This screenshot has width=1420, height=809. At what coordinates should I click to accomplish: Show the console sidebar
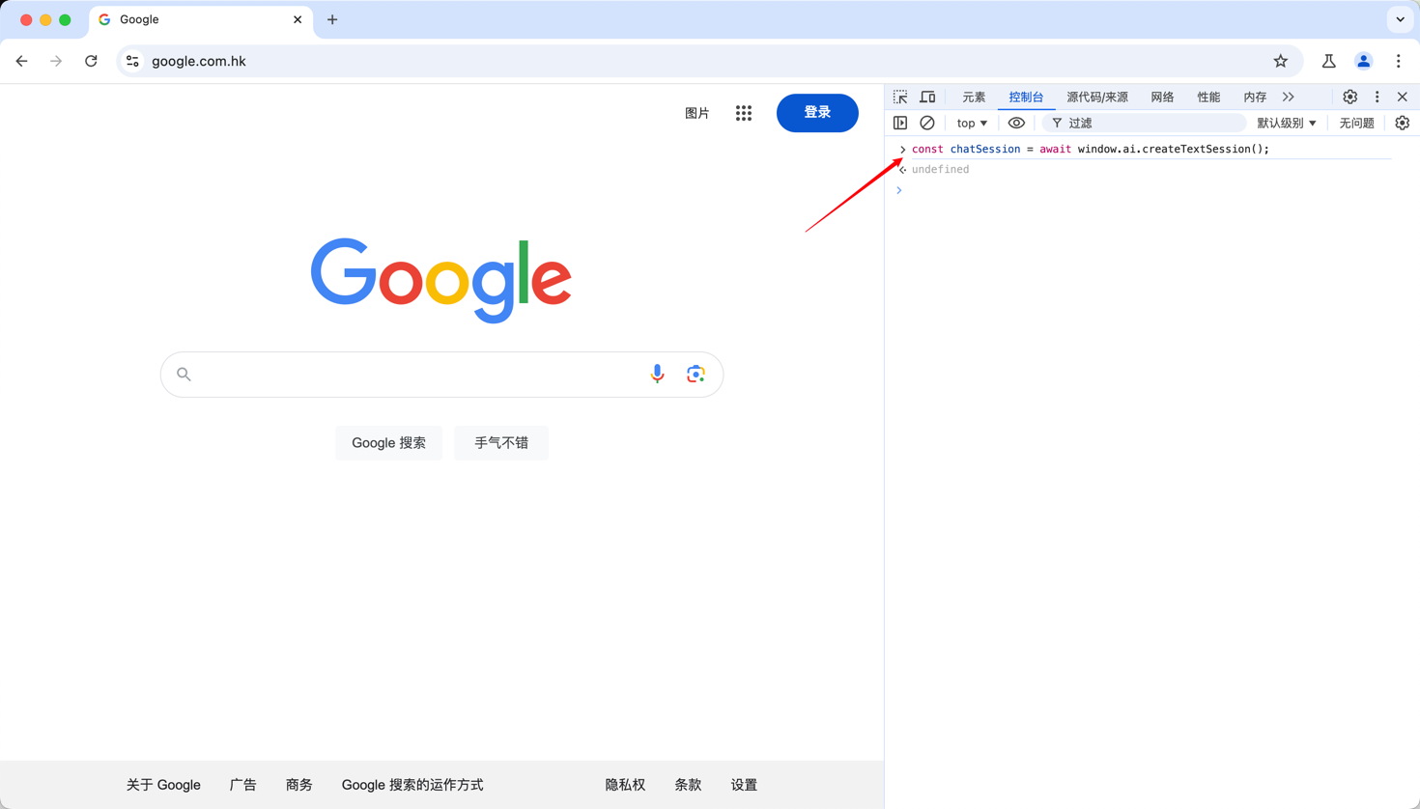pyautogui.click(x=900, y=123)
